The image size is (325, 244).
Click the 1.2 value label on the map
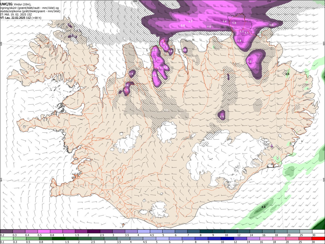click(x=249, y=62)
